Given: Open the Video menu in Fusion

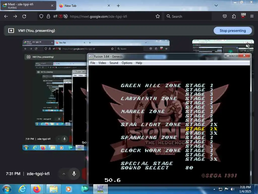Looking at the screenshot, I should tap(102, 63).
